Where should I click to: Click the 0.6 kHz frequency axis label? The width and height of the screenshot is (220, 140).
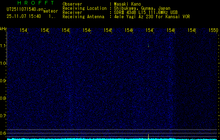[3, 133]
